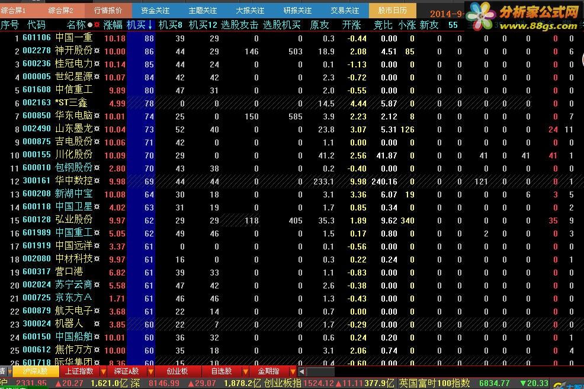Click the left scroll arrow beside 金期指 tab
Image resolution: width=584 pixels, height=389 pixels.
[x=301, y=371]
